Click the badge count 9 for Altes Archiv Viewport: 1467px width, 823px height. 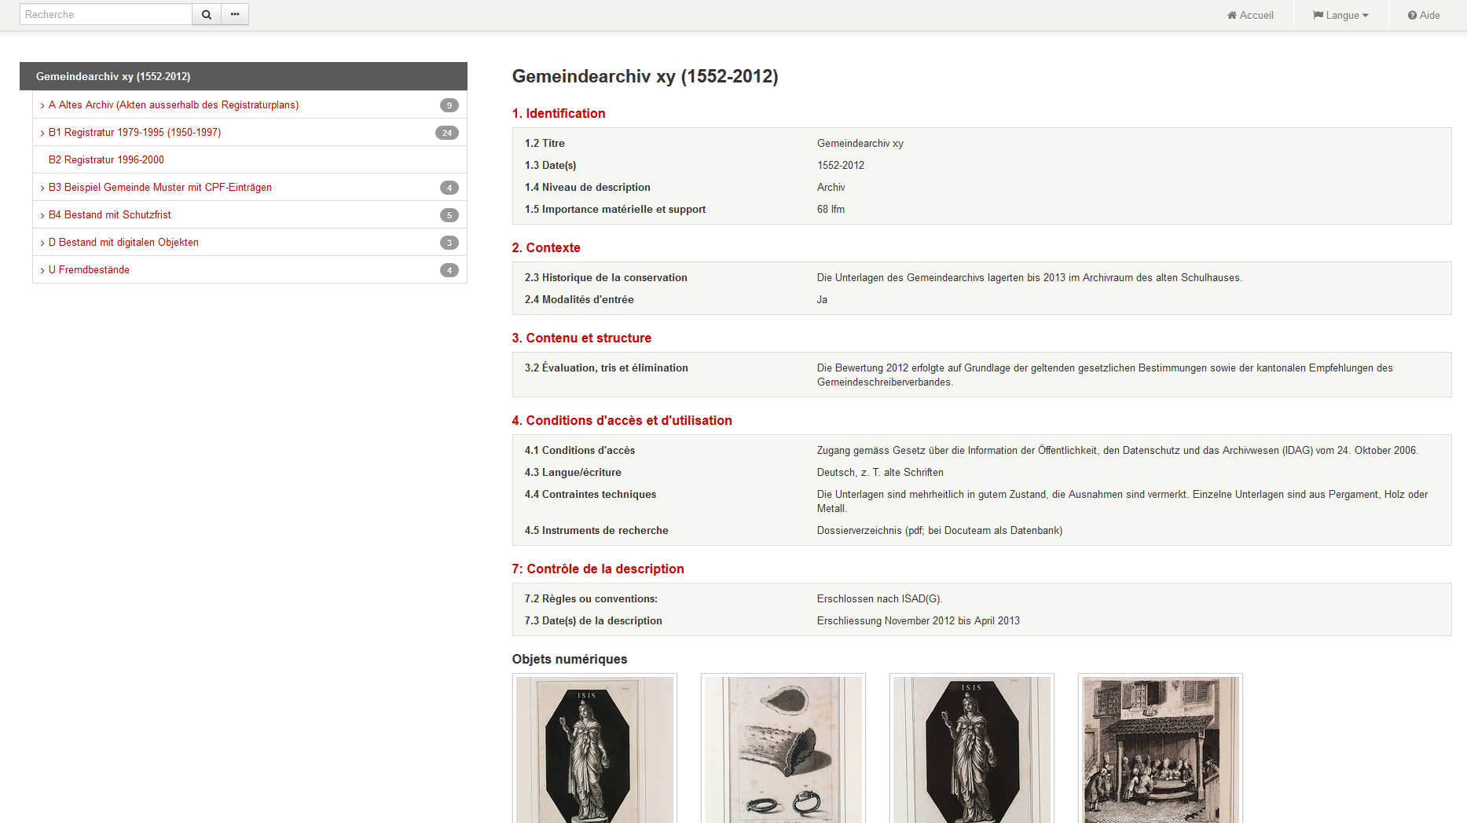[x=449, y=105]
